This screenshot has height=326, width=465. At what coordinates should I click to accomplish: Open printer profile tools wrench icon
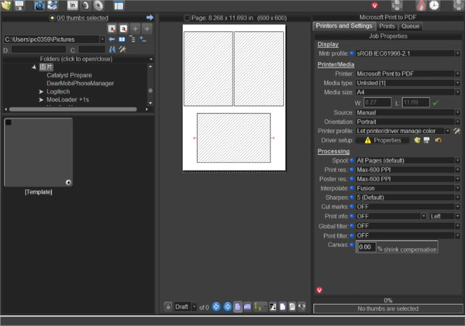(458, 131)
